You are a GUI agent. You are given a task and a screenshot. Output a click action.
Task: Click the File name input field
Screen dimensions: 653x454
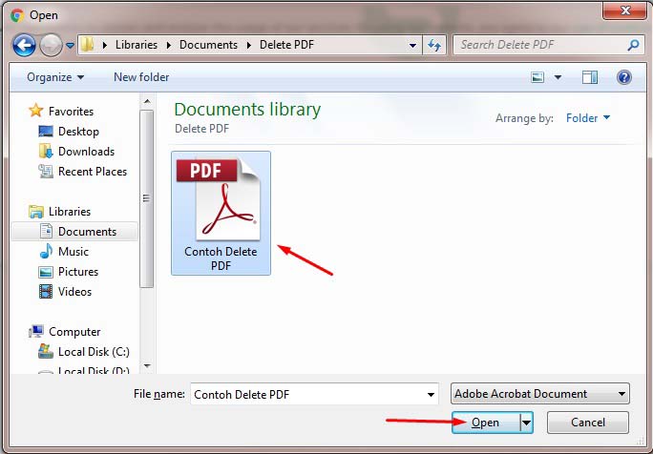point(314,394)
